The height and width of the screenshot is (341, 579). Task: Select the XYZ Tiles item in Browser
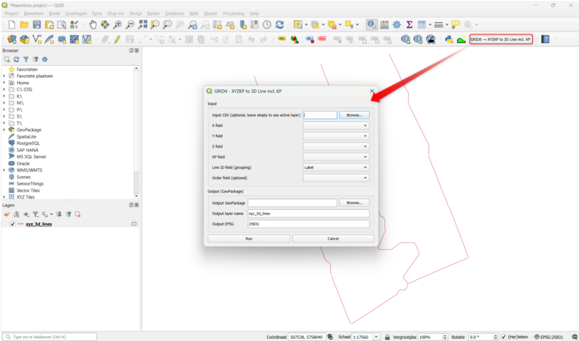point(26,197)
